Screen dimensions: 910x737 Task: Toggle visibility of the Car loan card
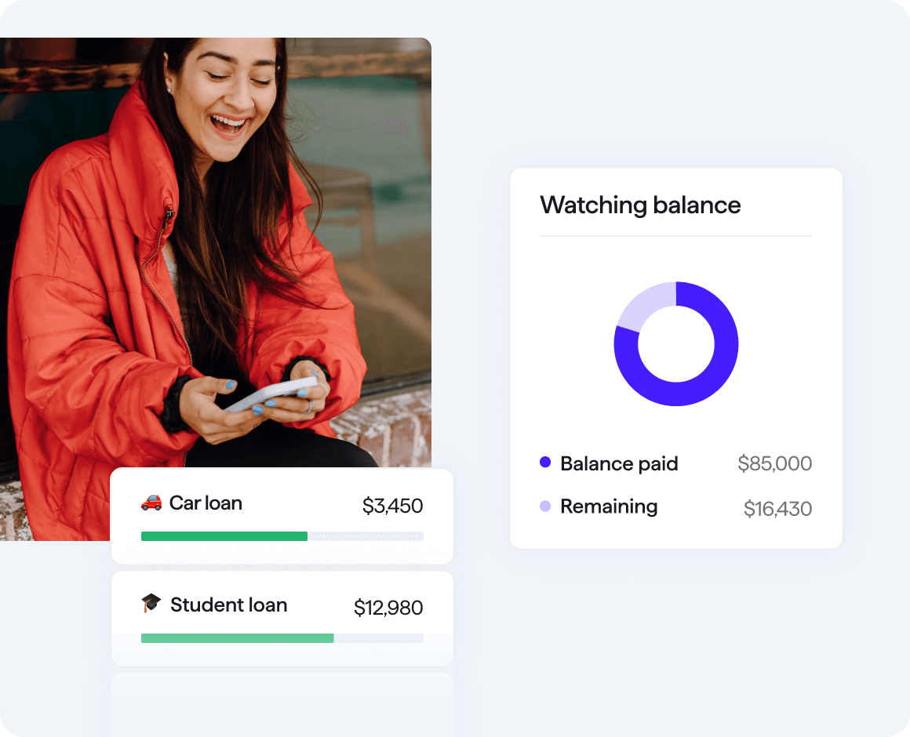click(282, 515)
